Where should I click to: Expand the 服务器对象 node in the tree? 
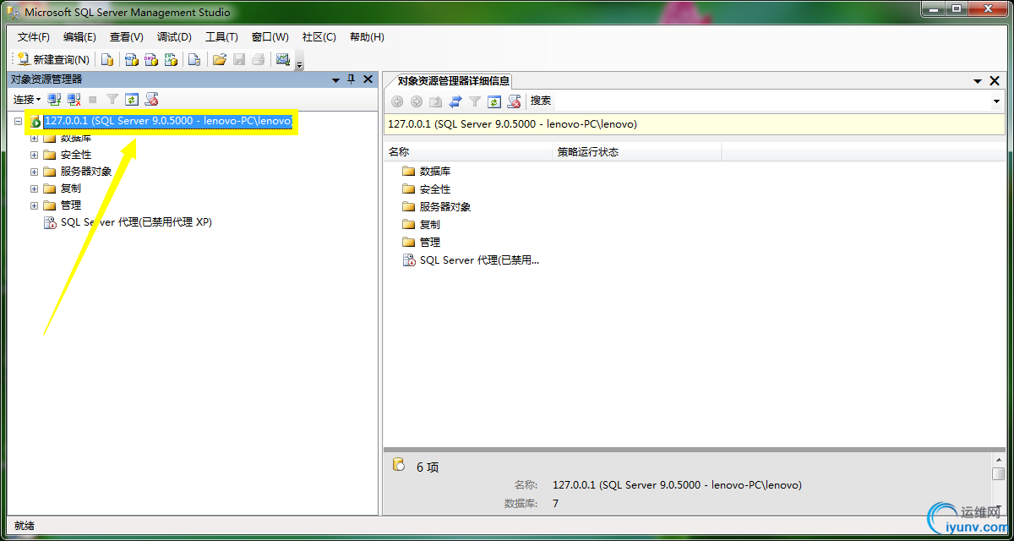pyautogui.click(x=35, y=172)
